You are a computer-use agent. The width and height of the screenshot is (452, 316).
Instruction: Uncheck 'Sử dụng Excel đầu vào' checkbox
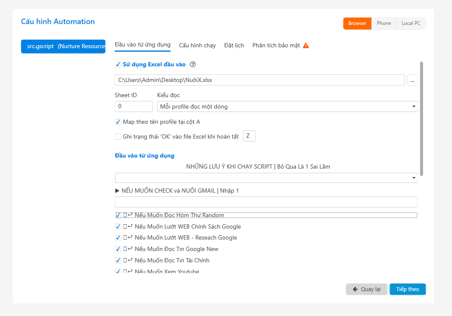(x=118, y=65)
